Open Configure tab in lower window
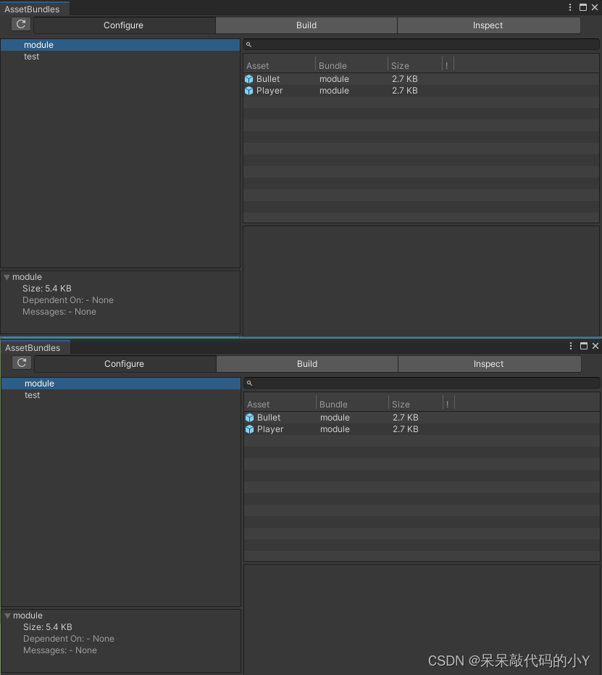The image size is (602, 675). coord(125,364)
